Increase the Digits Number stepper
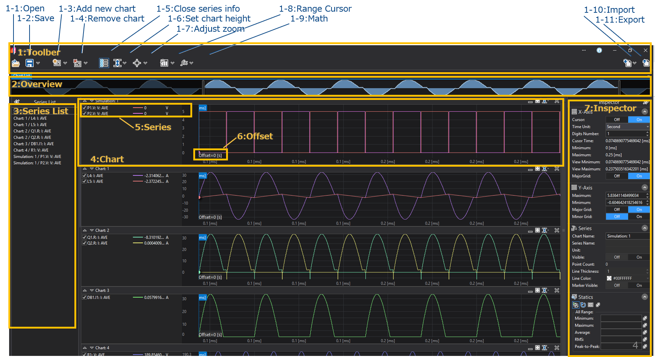 (x=647, y=132)
